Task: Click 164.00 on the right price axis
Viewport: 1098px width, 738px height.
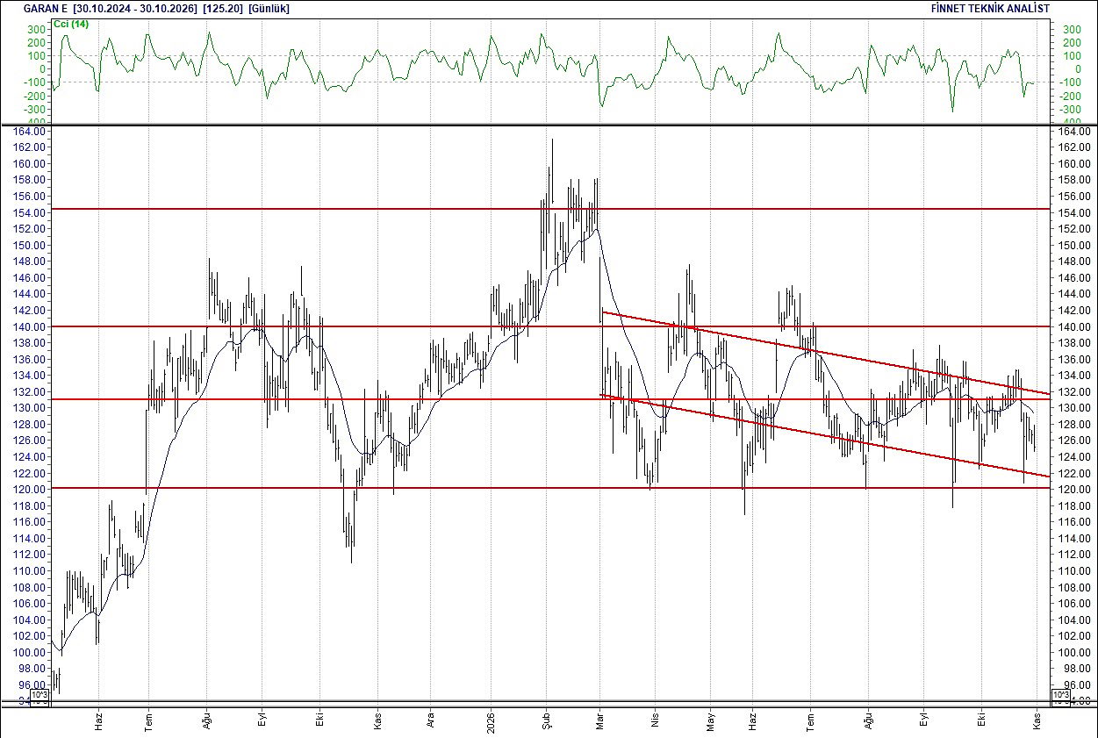Action: (x=1074, y=132)
